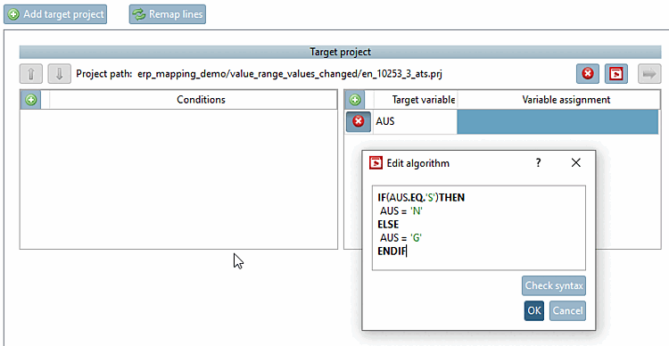The image size is (669, 346).
Task: Add a new condition with green plus
Action: (x=30, y=100)
